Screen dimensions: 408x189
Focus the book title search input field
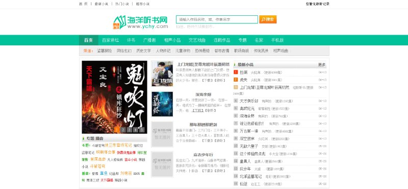coord(217,19)
